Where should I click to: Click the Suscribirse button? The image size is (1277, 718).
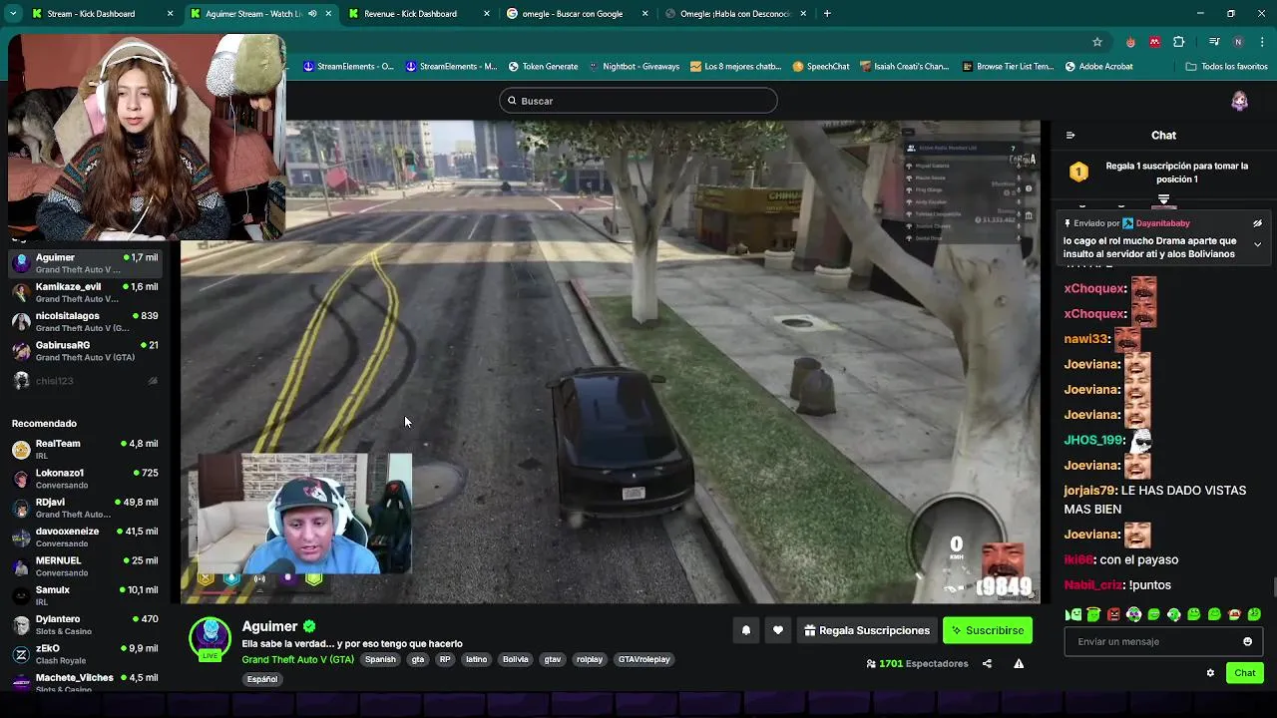[x=988, y=630]
